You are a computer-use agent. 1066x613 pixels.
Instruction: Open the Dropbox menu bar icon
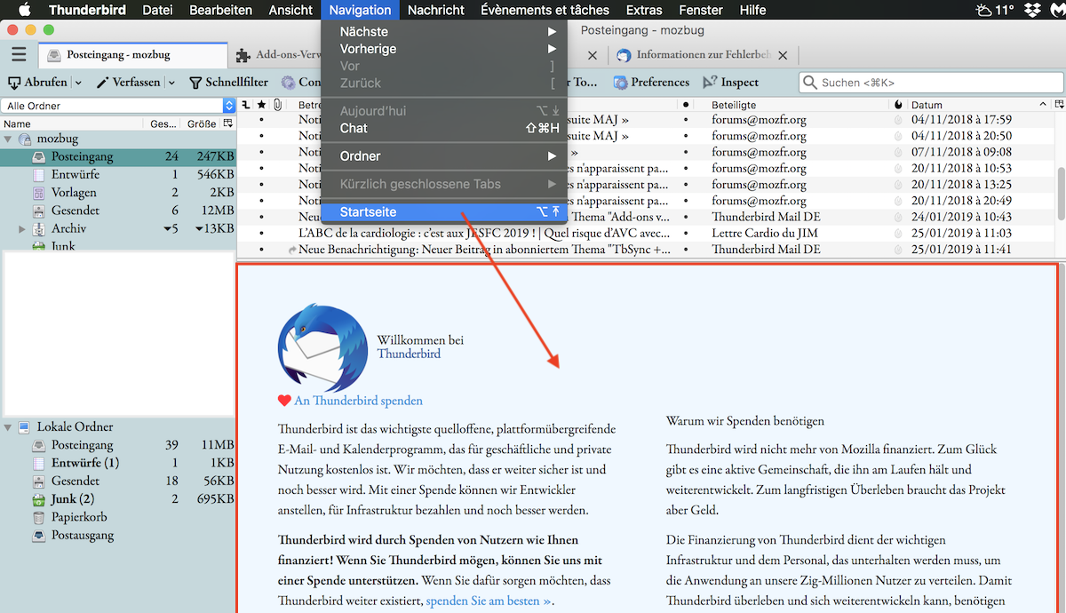click(1031, 11)
